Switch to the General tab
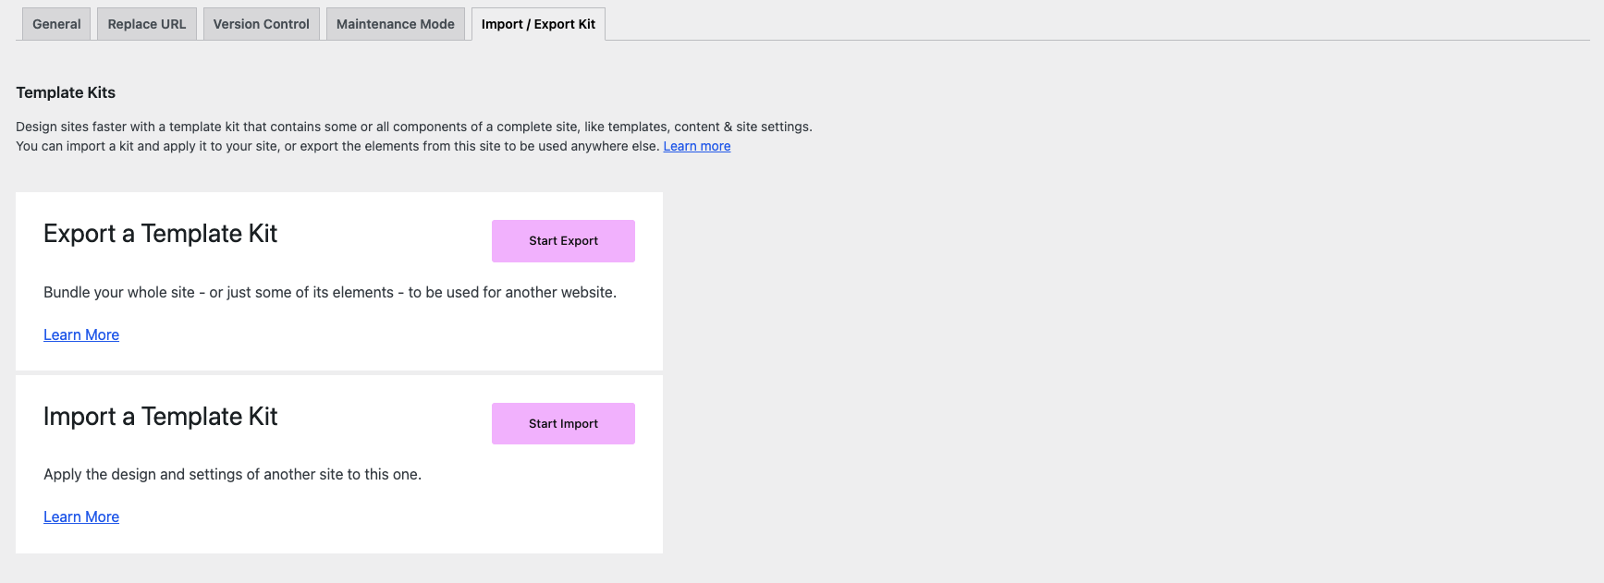The image size is (1604, 583). click(x=56, y=24)
